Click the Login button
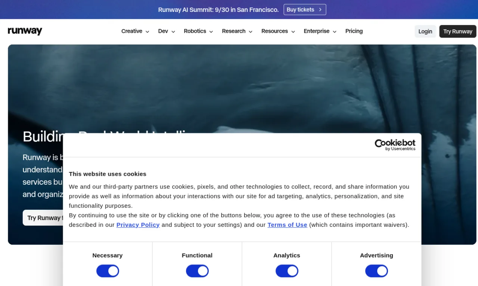Viewport: 478px width, 286px height. click(x=425, y=31)
